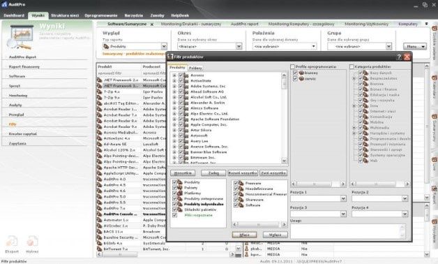This screenshot has width=438, height=264.
Task: Toggle the Niezdefiniowane license checkbox
Action: 236,189
